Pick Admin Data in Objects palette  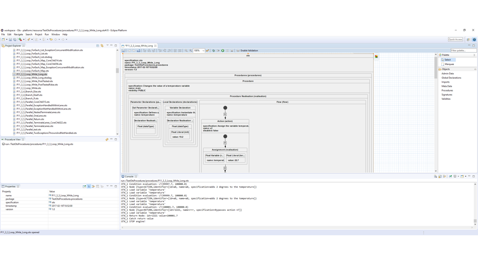[x=447, y=73]
